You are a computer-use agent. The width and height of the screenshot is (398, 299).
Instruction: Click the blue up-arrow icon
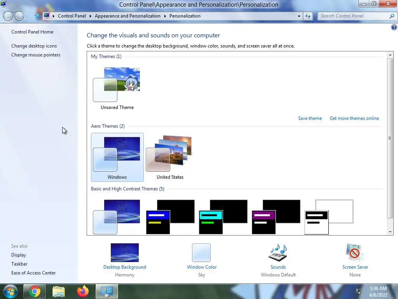pyautogui.click(x=37, y=16)
